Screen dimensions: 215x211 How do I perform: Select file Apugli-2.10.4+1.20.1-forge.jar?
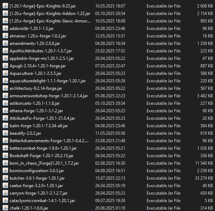point(38,66)
